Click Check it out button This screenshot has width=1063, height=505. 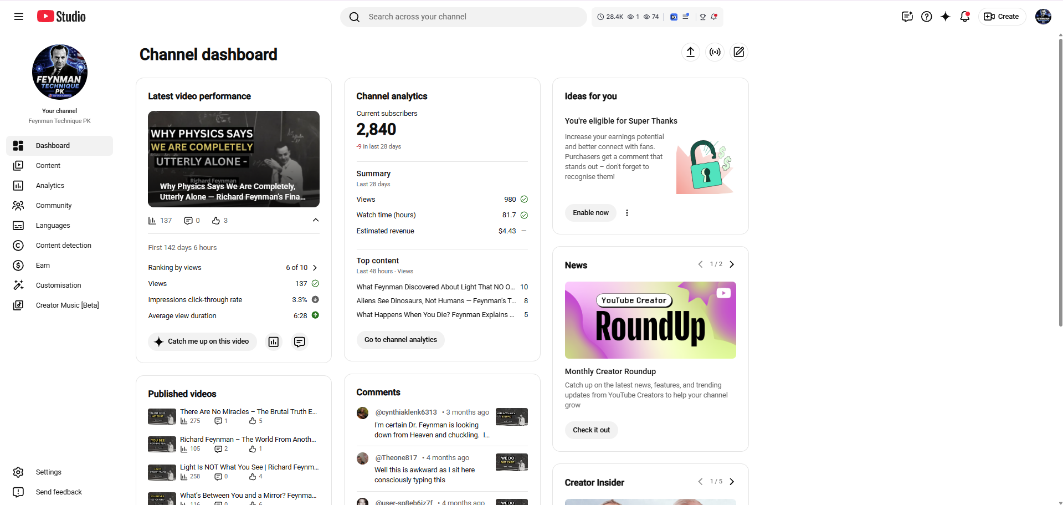coord(591,430)
